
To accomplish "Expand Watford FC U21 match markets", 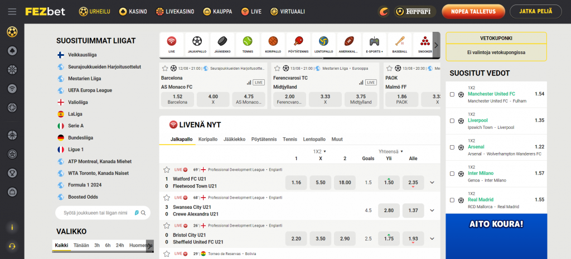I will (x=432, y=183).
